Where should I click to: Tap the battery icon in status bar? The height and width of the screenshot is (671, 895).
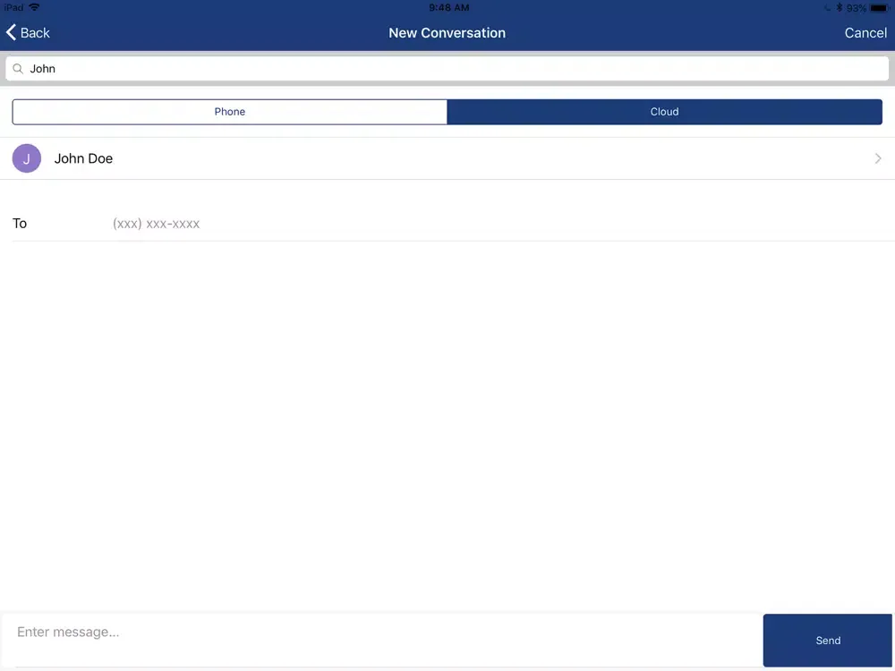point(880,7)
